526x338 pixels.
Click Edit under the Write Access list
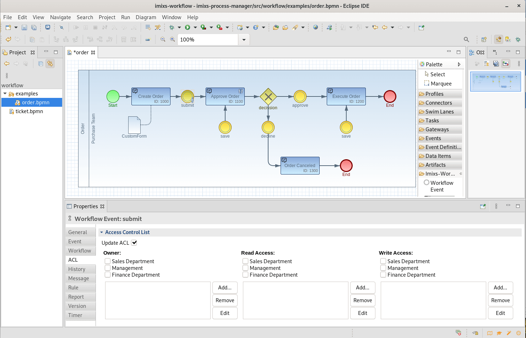pos(500,313)
